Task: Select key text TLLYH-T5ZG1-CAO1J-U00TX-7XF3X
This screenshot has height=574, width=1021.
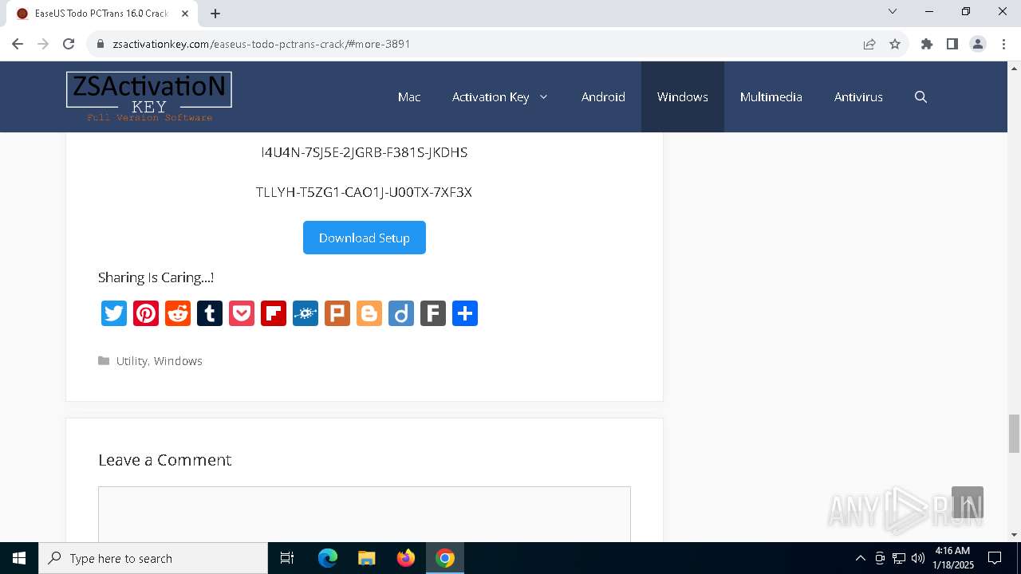Action: coord(364,192)
